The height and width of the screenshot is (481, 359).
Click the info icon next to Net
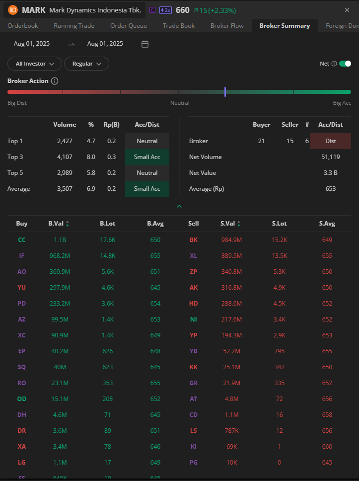coord(334,64)
